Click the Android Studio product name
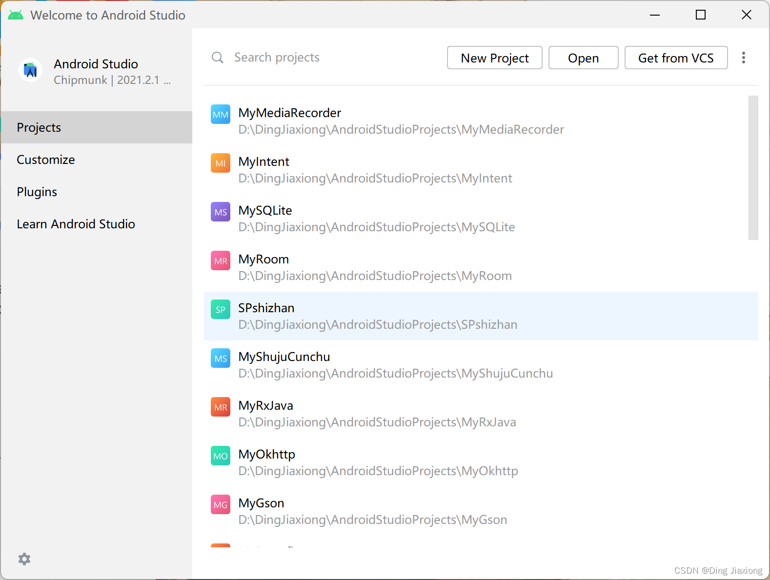This screenshot has width=770, height=580. point(96,64)
